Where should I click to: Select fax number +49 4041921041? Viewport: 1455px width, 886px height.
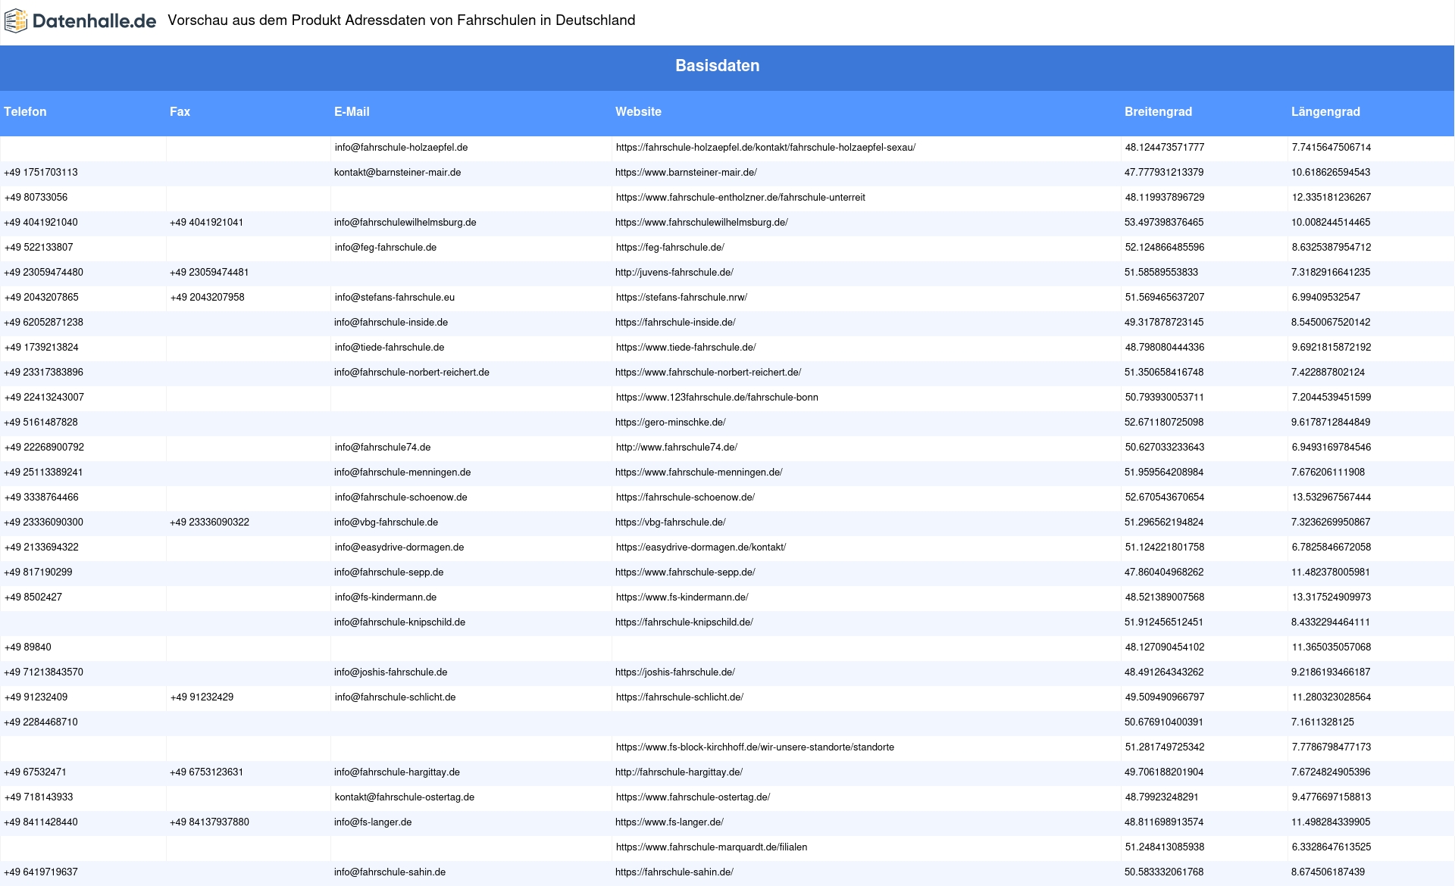tap(206, 223)
